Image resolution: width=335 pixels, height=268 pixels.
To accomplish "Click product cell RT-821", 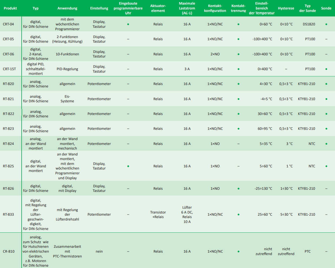I will (x=8, y=99).
